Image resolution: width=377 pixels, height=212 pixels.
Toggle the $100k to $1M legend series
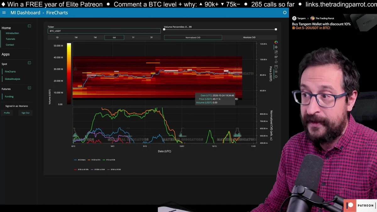98,170
